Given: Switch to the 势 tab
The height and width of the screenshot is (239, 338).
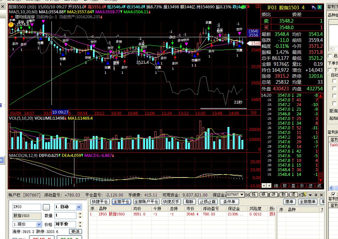Looking at the screenshot, I should [x=285, y=185].
